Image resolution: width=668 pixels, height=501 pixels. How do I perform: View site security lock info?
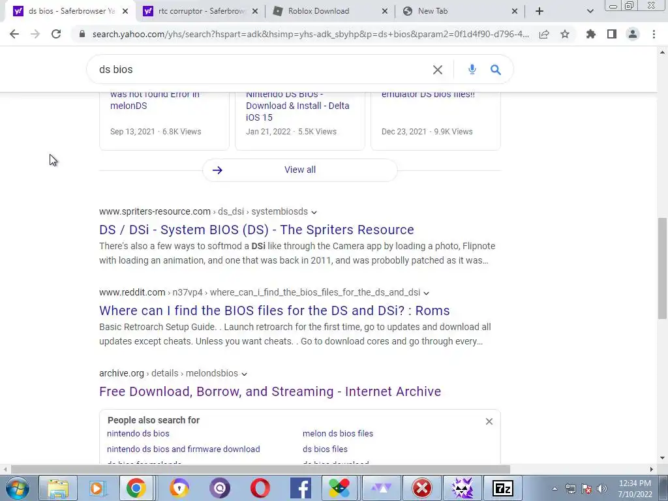[x=82, y=34]
